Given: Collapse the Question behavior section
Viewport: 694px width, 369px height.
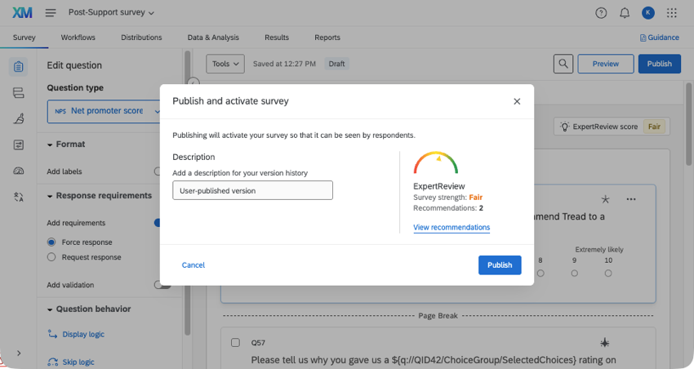Looking at the screenshot, I should (x=89, y=309).
